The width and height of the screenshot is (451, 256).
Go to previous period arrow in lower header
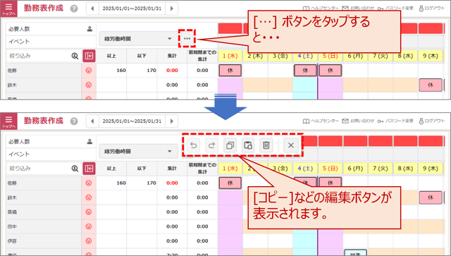(x=92, y=121)
